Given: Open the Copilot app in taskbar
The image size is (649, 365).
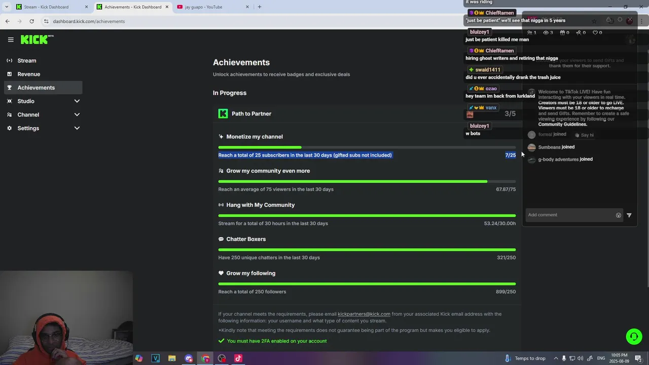Looking at the screenshot, I should [x=138, y=358].
